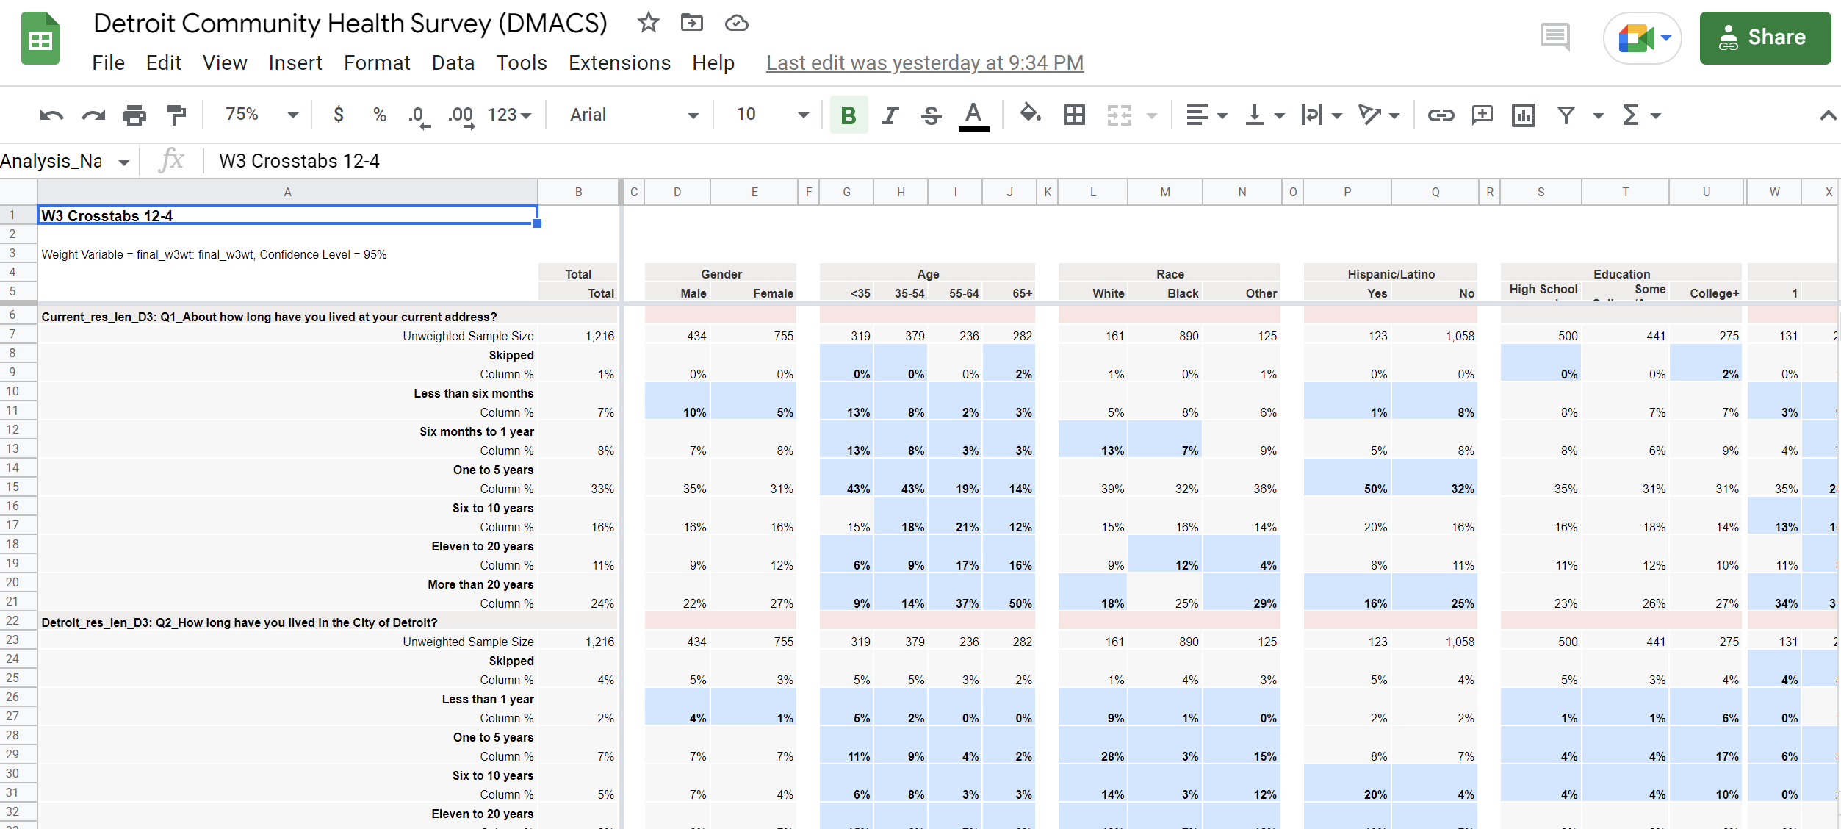
Task: Open text color picker
Action: tap(973, 115)
